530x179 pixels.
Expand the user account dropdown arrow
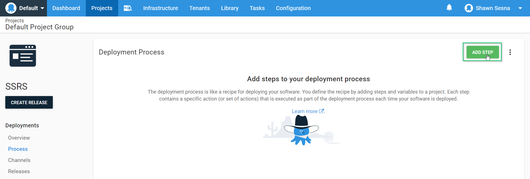pyautogui.click(x=520, y=8)
